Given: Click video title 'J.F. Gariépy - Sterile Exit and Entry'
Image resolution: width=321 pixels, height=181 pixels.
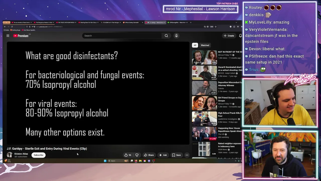Looking at the screenshot, I should [x=47, y=149].
